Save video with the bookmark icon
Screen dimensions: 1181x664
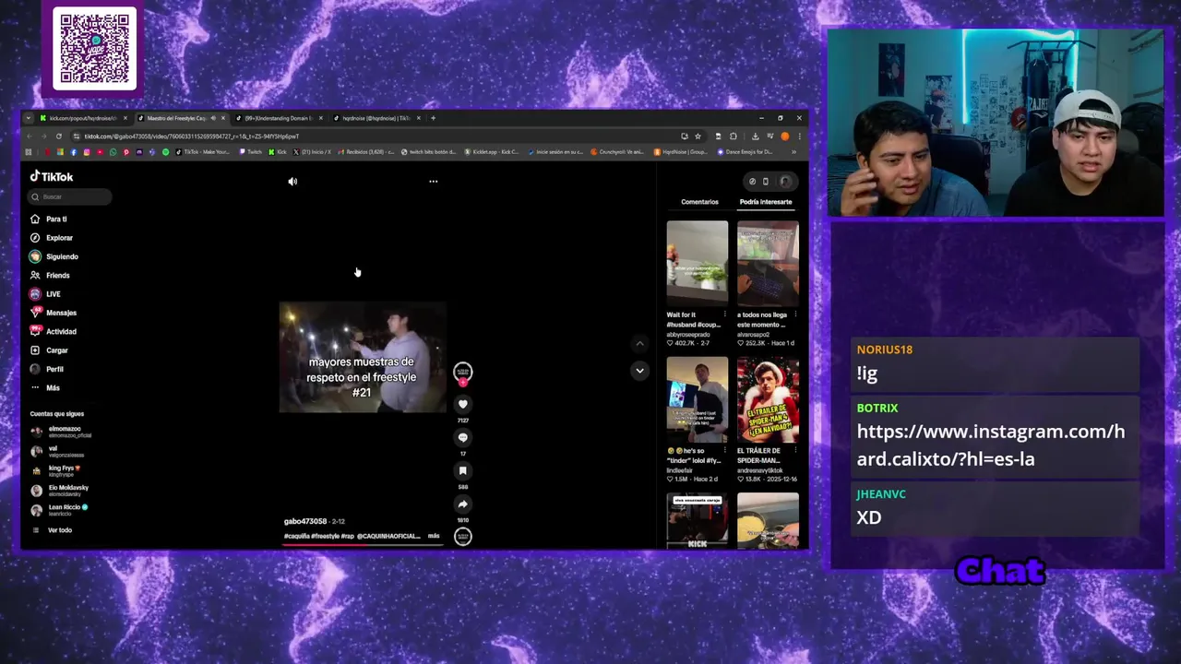pos(463,470)
